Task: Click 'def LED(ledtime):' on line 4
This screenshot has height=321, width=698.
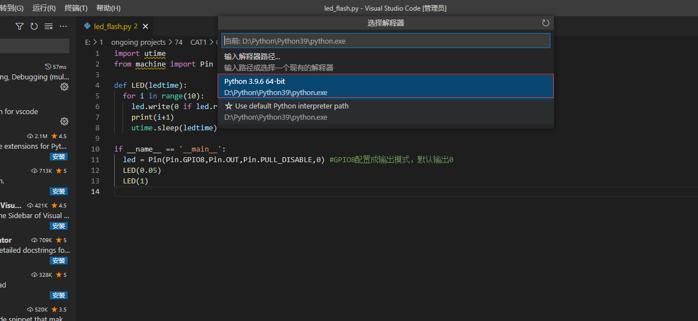Action: pos(150,86)
